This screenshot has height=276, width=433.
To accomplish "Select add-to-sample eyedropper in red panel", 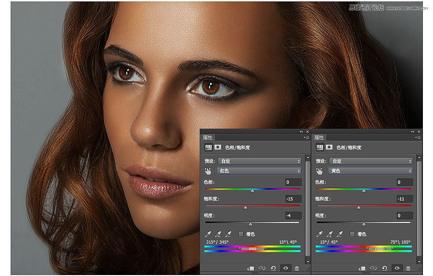I will [x=218, y=234].
